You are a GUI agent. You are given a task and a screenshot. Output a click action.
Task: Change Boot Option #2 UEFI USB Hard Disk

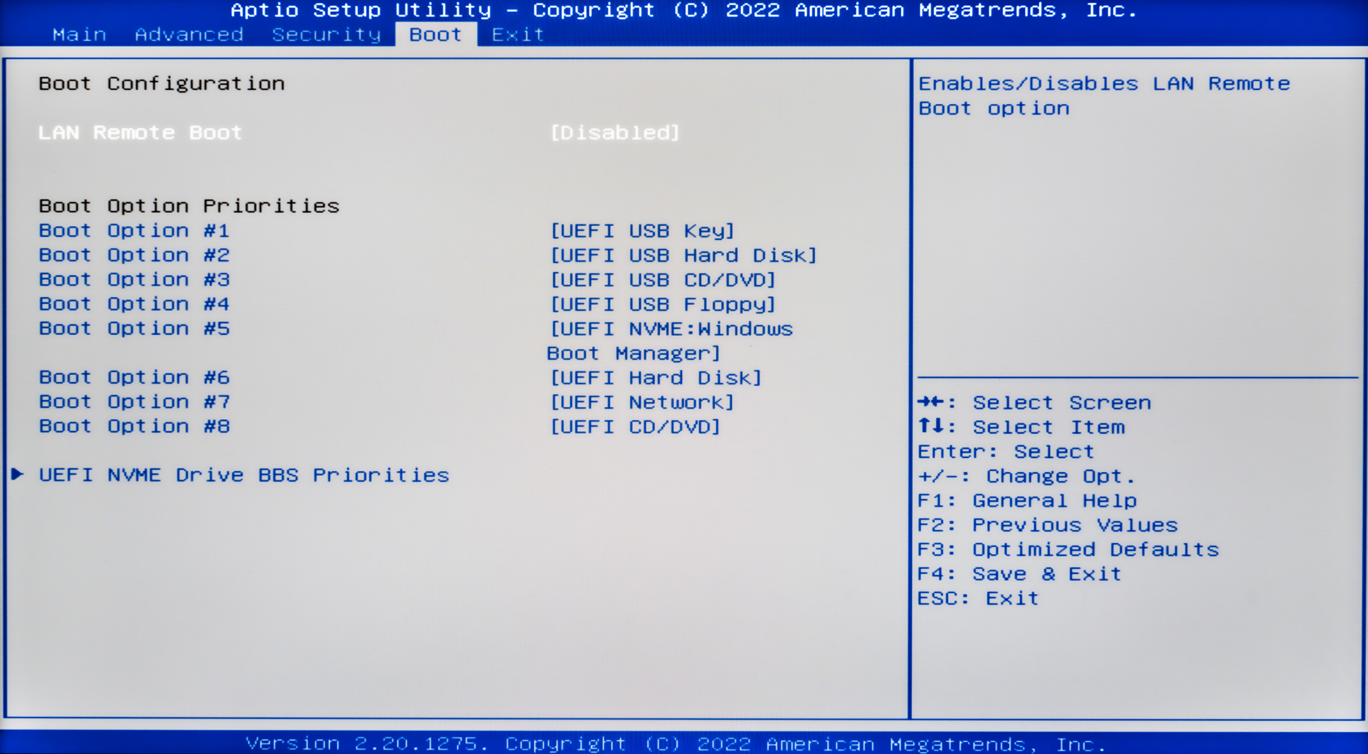(683, 255)
